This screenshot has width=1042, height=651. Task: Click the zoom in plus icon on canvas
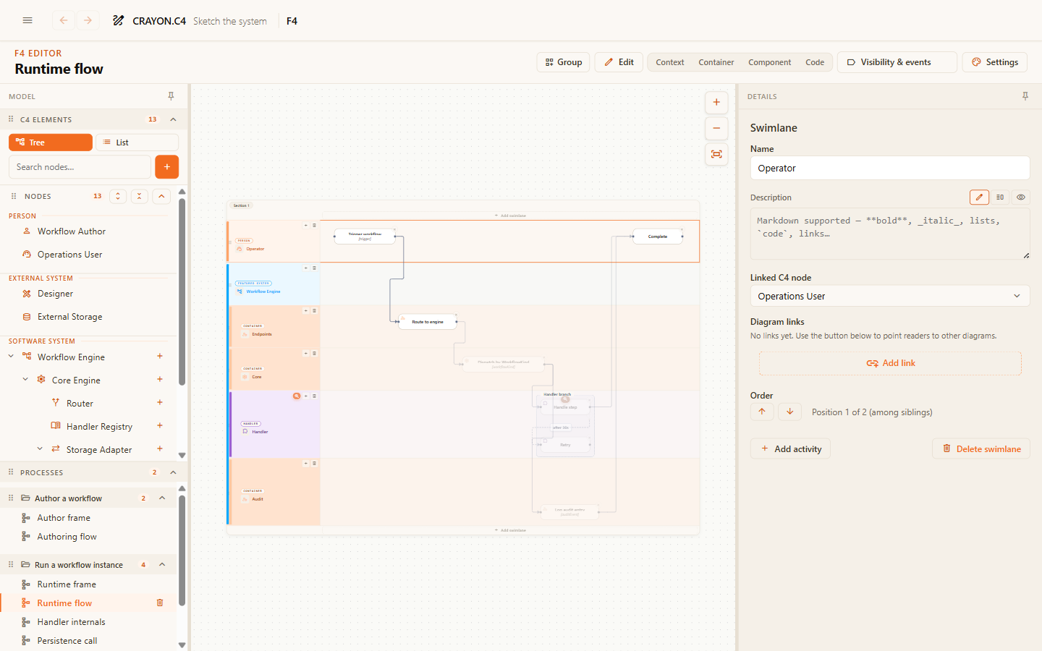(716, 102)
